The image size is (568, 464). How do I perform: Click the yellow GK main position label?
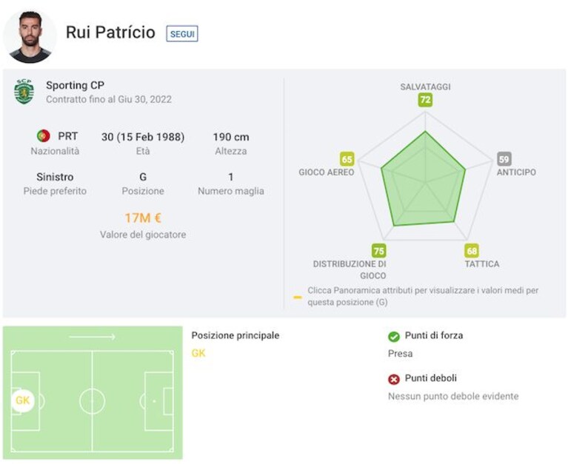coord(198,353)
